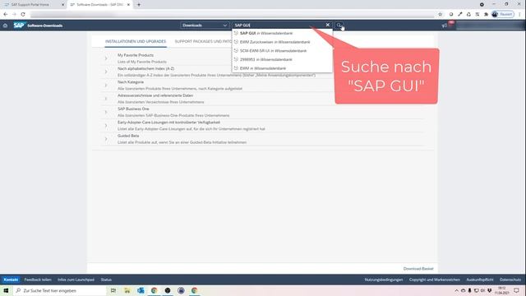Expand the SAP Business One row
This screenshot has width=526, height=296.
106,112
